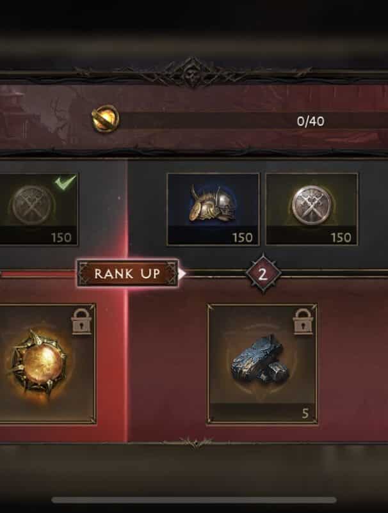
Task: Tap the locked blue scrap material reward
Action: coord(263,364)
